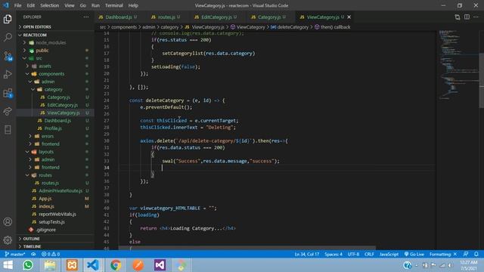Change encoding via UTF-8 indicator
Viewport: 484px width, 272px height.
click(x=353, y=254)
